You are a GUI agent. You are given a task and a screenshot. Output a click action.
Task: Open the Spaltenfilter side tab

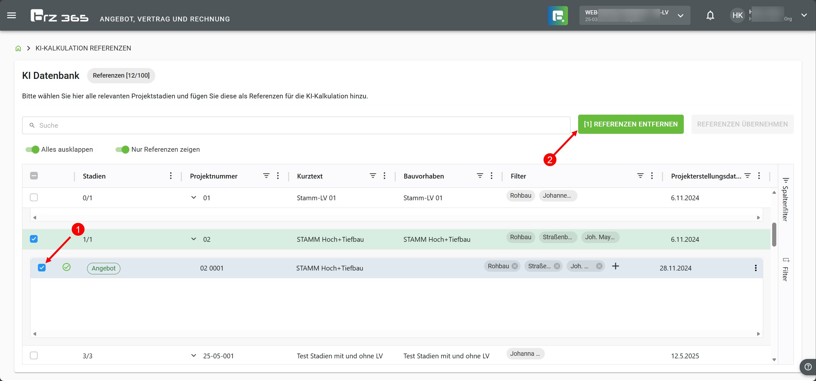pos(785,200)
